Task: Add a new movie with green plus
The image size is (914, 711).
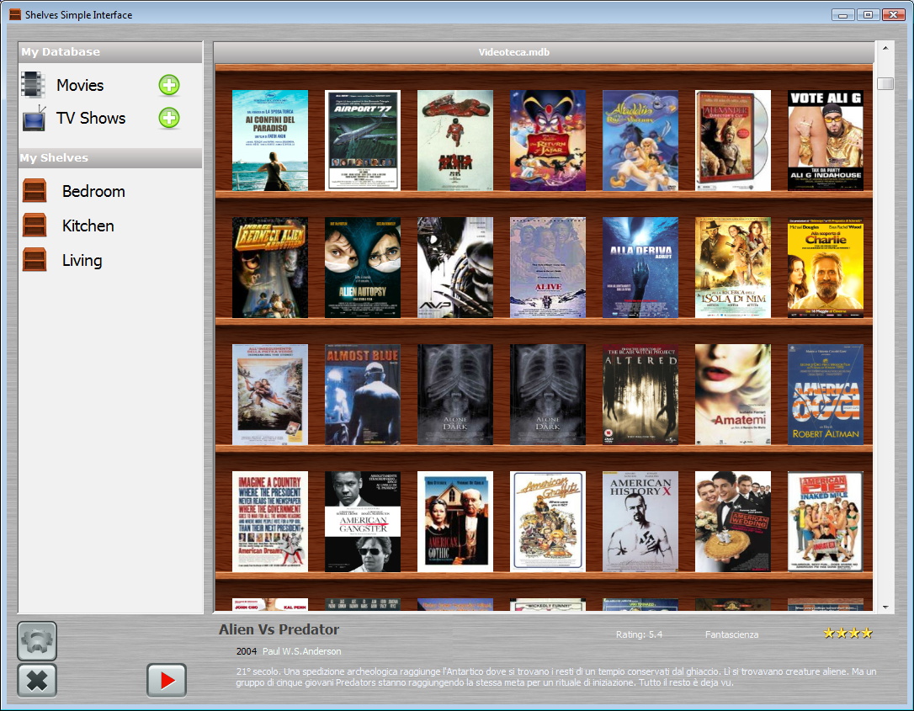Action: click(169, 85)
